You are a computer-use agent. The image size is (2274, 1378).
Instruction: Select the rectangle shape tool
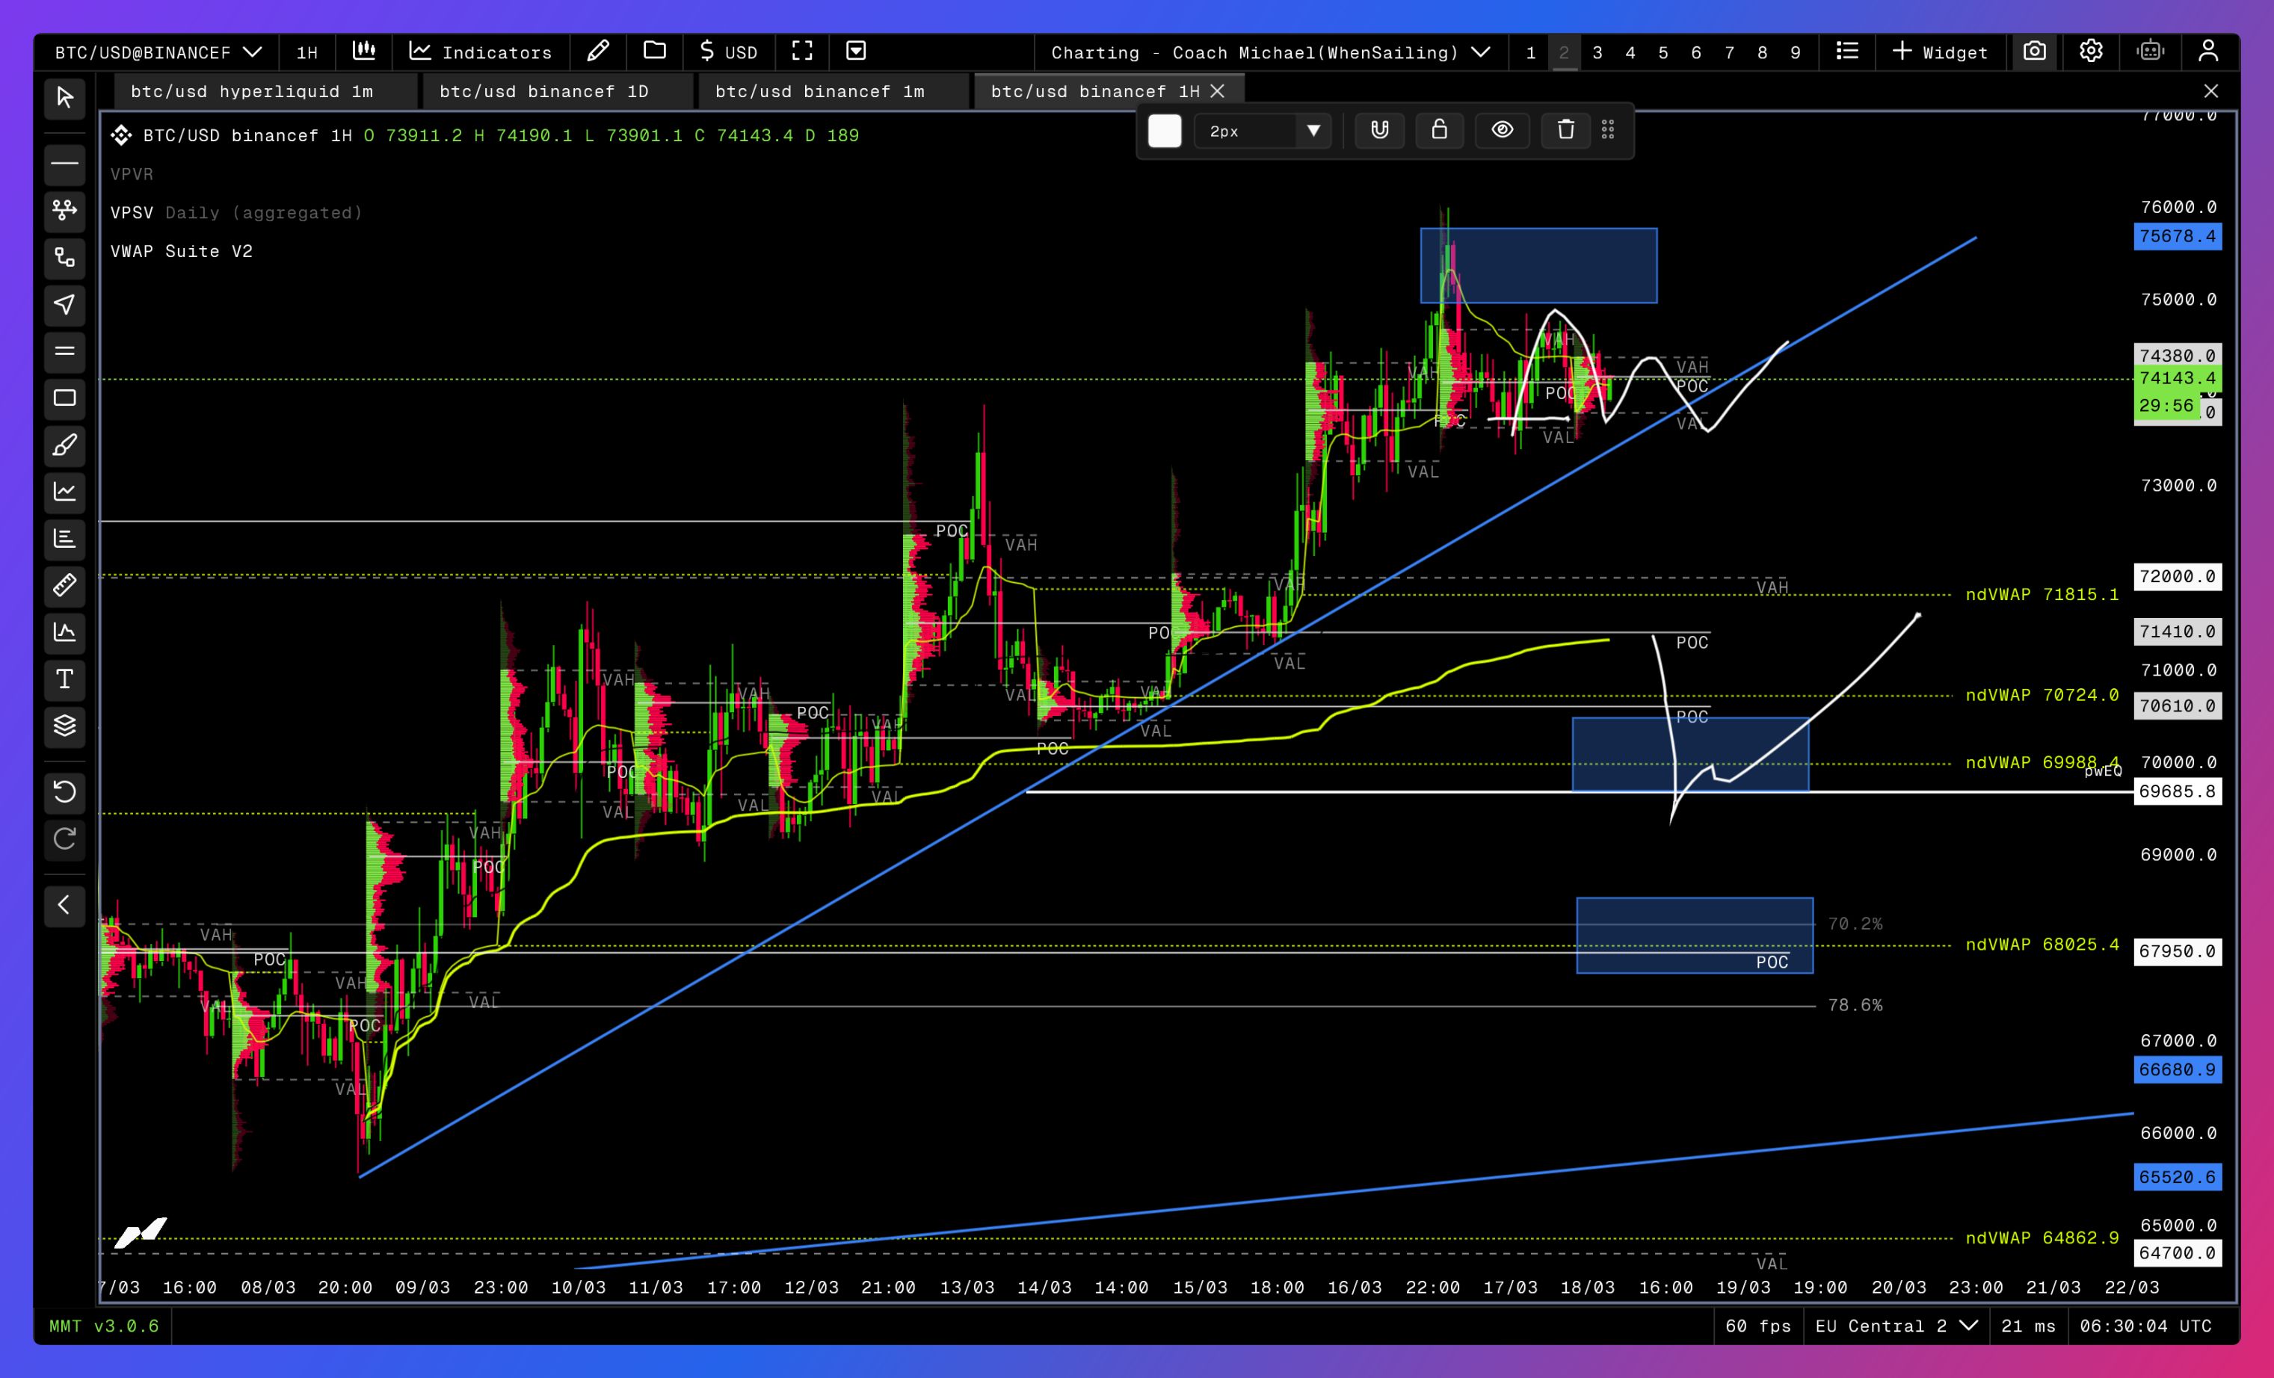coord(64,398)
